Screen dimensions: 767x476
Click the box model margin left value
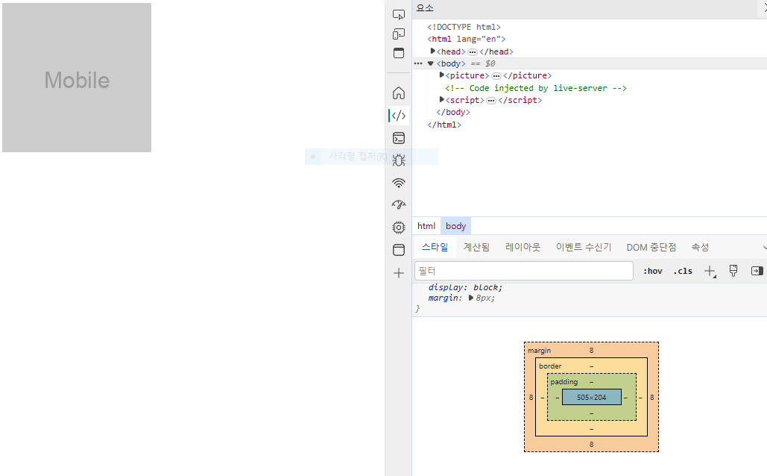(x=531, y=397)
